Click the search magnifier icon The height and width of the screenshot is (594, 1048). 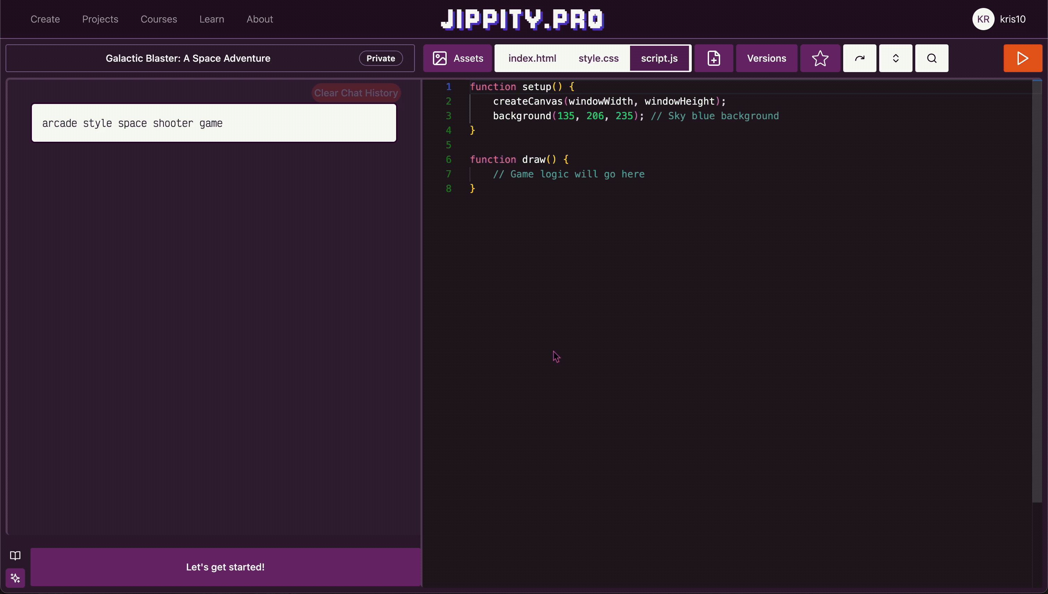(x=931, y=58)
